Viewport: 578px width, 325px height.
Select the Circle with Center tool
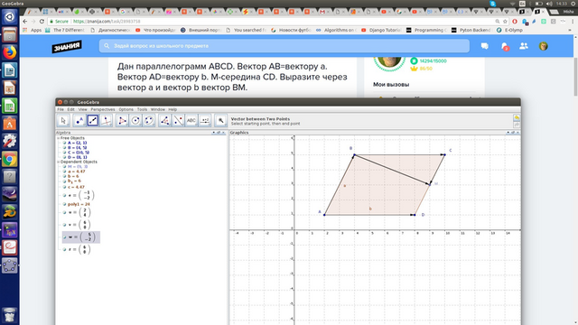point(135,120)
